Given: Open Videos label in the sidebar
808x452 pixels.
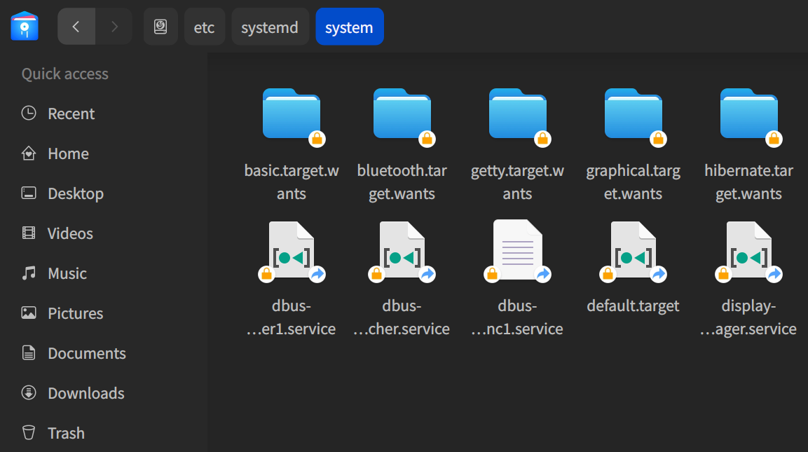Looking at the screenshot, I should (x=70, y=233).
